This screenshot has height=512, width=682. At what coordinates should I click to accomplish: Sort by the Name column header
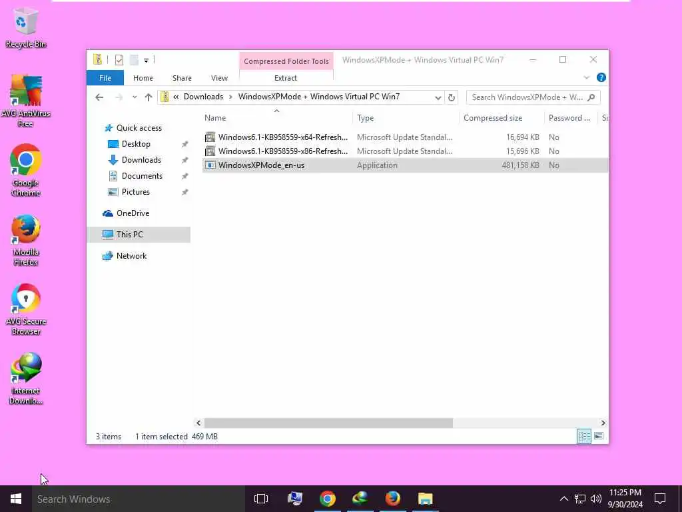[276, 117]
